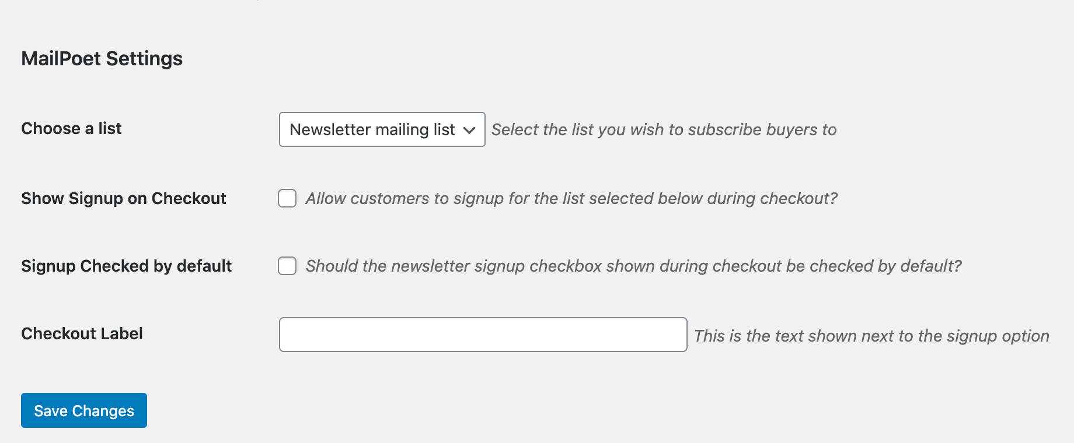Image resolution: width=1074 pixels, height=443 pixels.
Task: Click the "This is the text shown" help text
Action: pos(871,336)
